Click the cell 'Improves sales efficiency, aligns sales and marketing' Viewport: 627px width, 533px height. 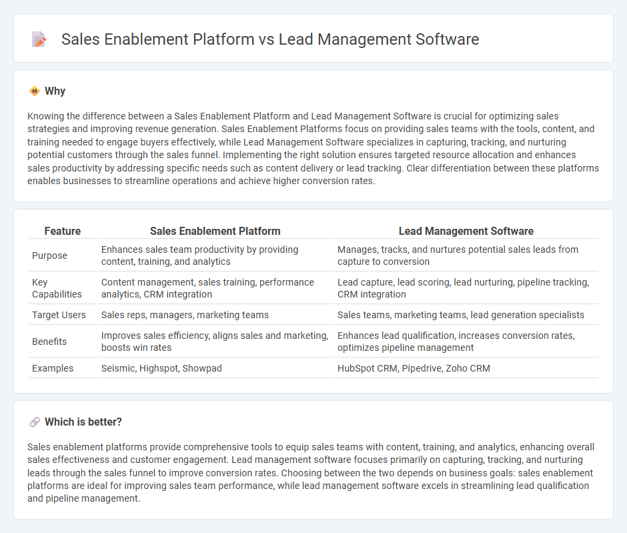(215, 342)
